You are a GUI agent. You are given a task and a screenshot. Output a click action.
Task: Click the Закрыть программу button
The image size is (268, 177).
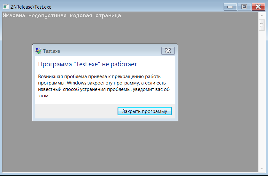point(145,111)
